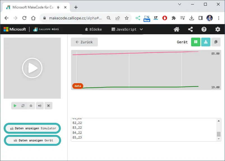Restart the simulator using the refresh icon
Image resolution: width=225 pixels, height=161 pixels.
pos(23,106)
